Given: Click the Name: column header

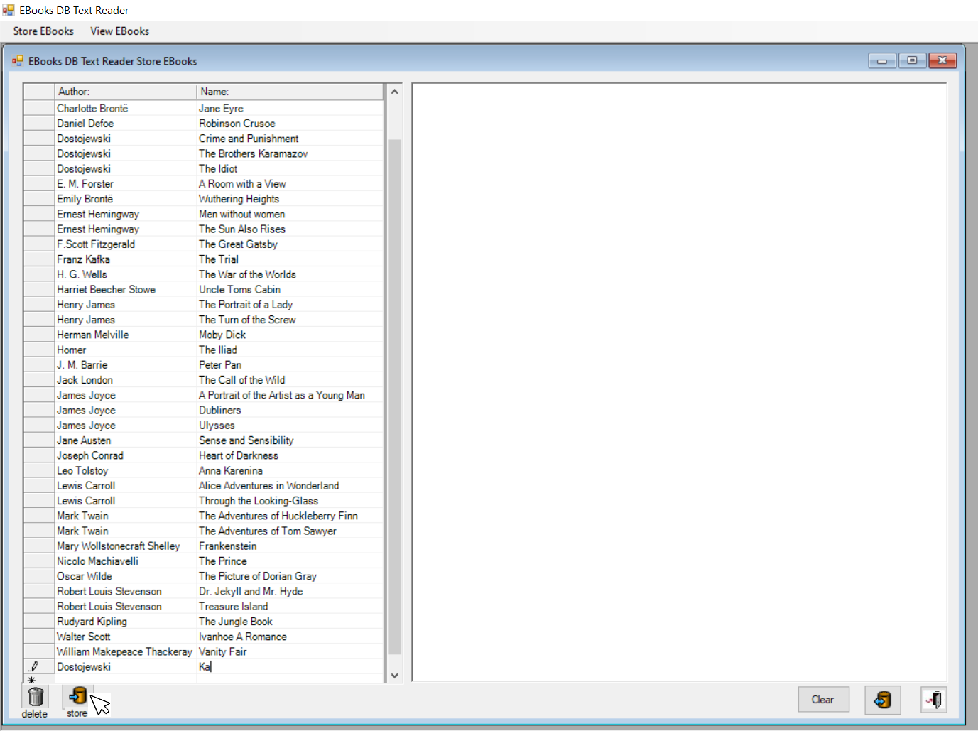Looking at the screenshot, I should tap(290, 92).
